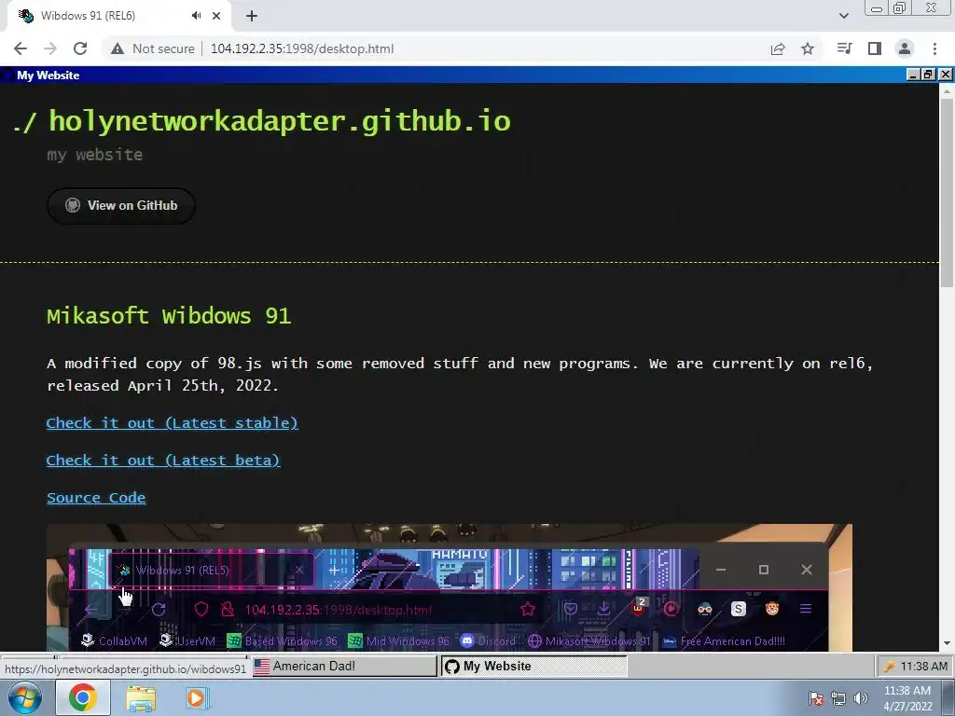Click the holynetworkadapter.github.io heading
The width and height of the screenshot is (955, 716).
[x=280, y=121]
